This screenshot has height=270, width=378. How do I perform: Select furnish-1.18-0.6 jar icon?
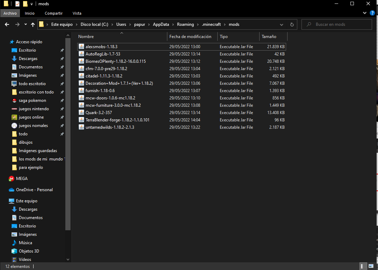(81, 90)
